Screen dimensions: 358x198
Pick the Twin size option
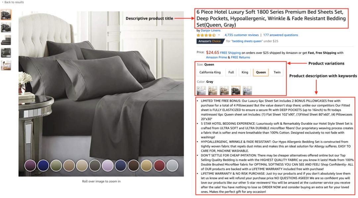pos(277,72)
